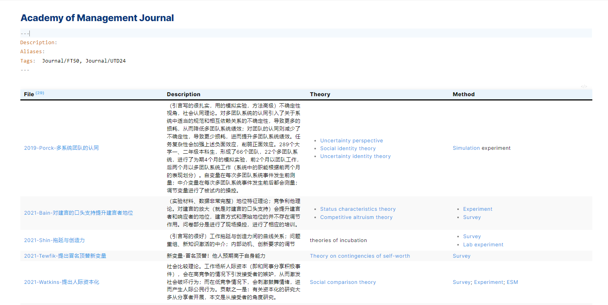Open the Social comparison theory link
This screenshot has height=305, width=608.
point(343,282)
